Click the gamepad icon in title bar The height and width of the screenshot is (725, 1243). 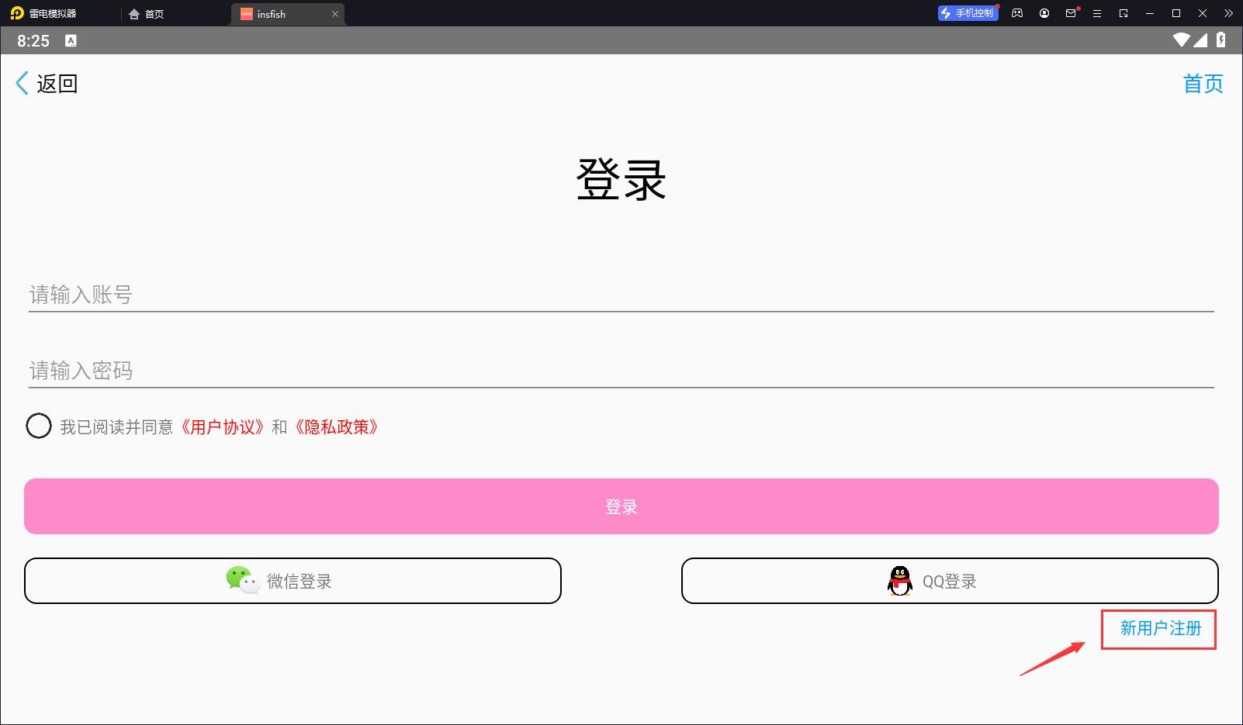click(1017, 13)
